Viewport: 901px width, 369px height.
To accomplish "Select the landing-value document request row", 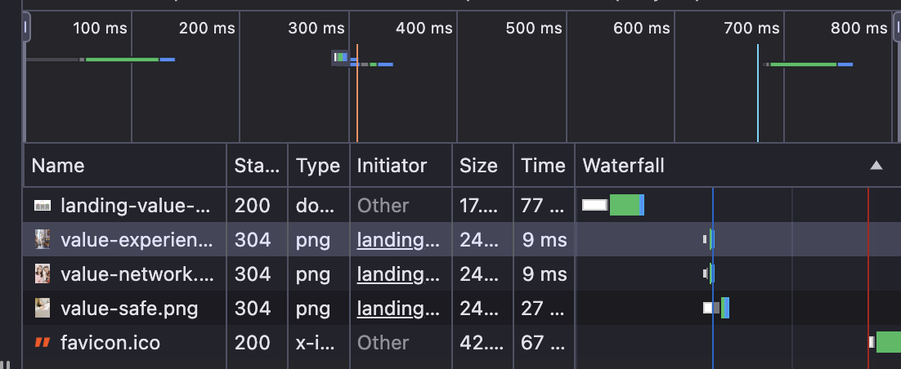I will point(462,206).
